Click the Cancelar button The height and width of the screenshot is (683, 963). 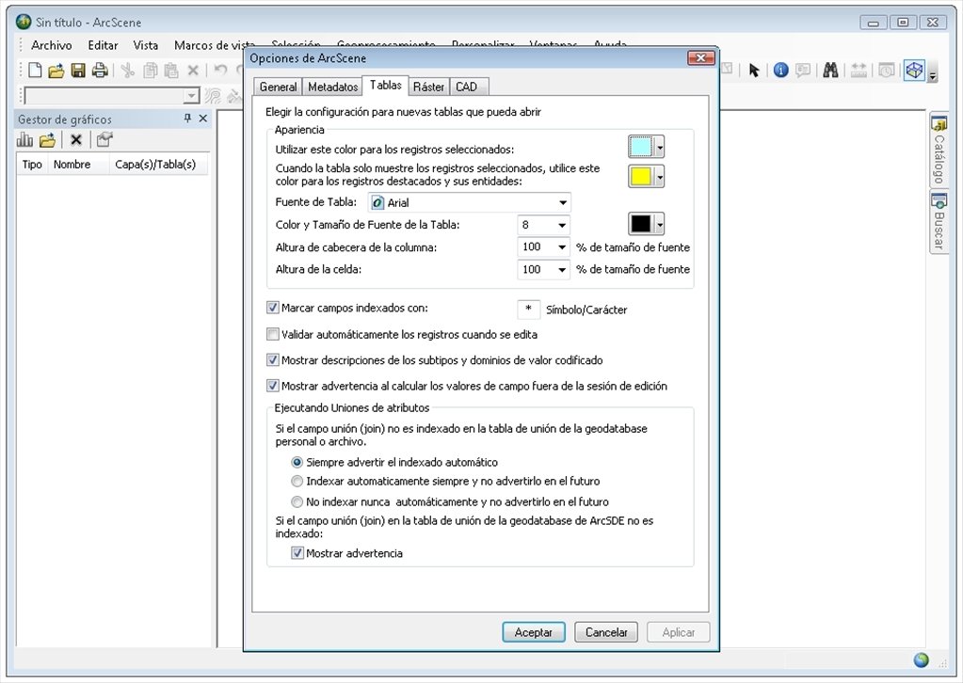pos(606,632)
